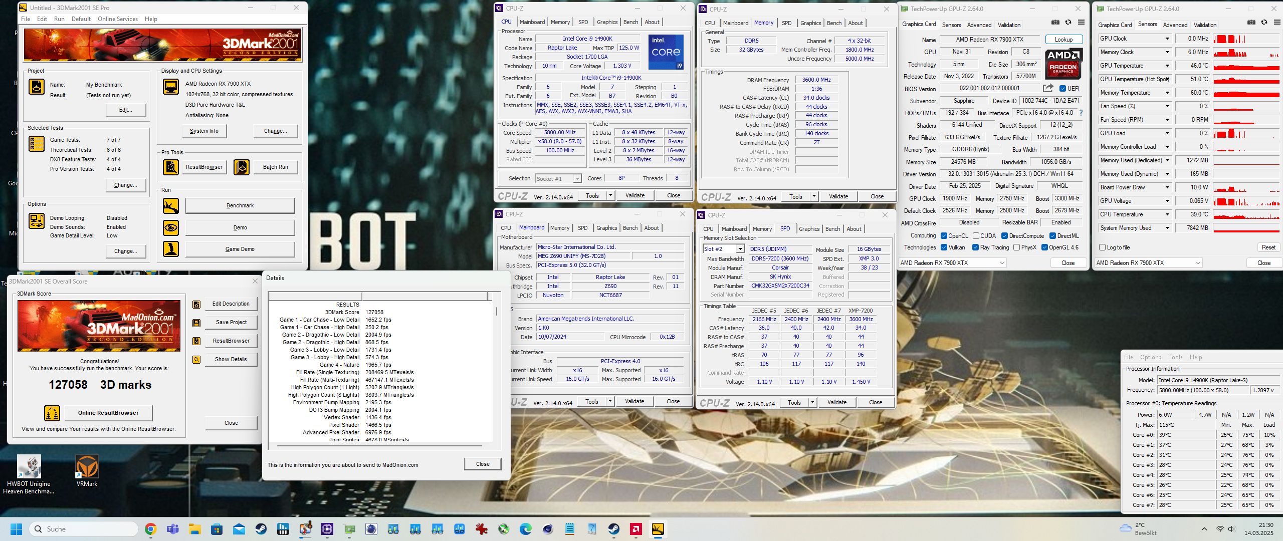This screenshot has width=1283, height=541.
Task: Click the Edit Description icon in Overall Score window
Action: pyautogui.click(x=196, y=304)
